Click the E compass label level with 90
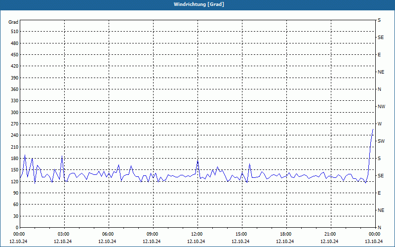The width and height of the screenshot is (395, 247). pos(379,193)
